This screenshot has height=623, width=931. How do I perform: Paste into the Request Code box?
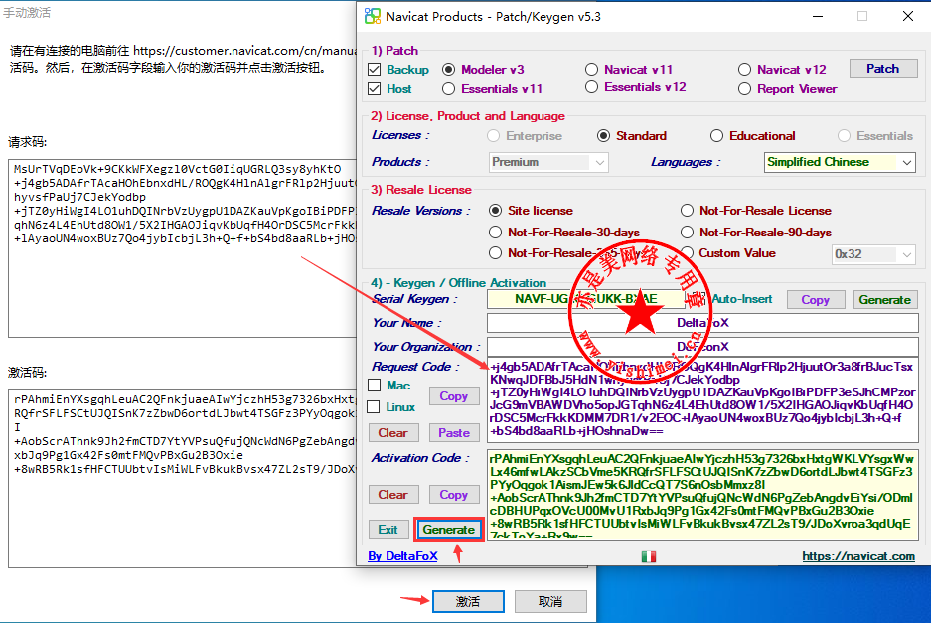click(x=454, y=433)
